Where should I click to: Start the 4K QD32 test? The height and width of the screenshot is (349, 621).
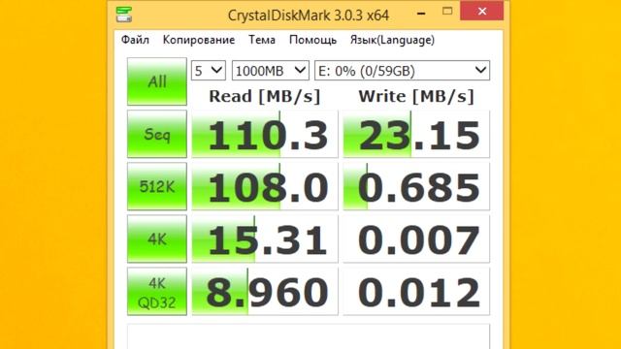click(157, 292)
